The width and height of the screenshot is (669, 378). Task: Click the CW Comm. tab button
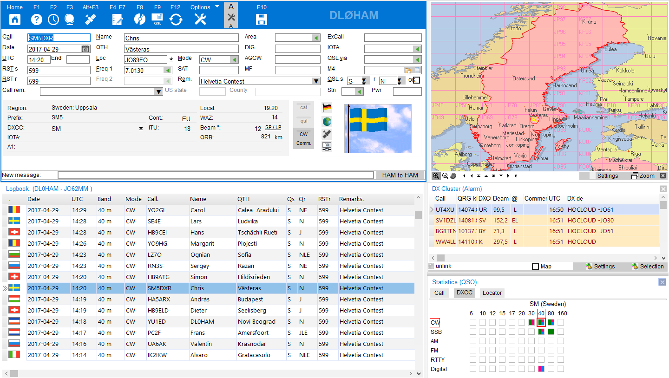pyautogui.click(x=303, y=139)
